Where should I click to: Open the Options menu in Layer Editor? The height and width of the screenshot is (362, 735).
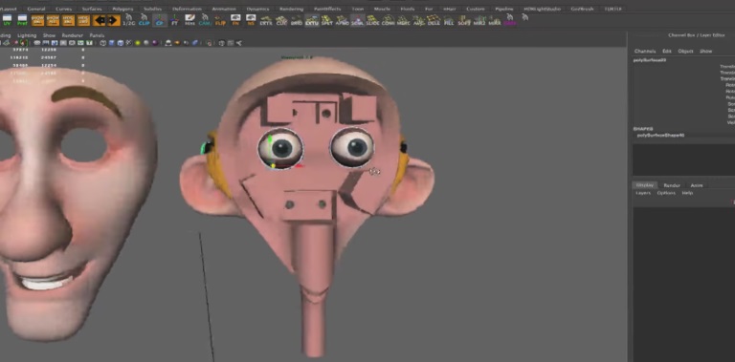tap(666, 193)
